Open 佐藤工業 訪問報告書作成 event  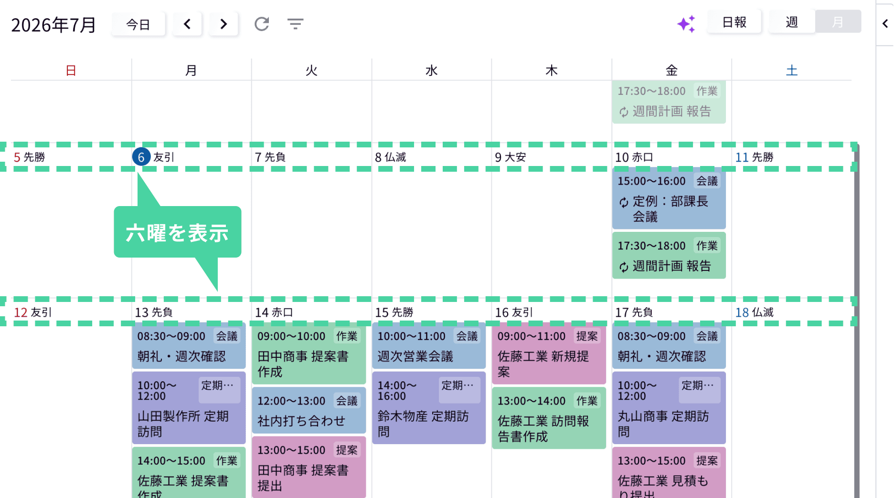(x=549, y=418)
